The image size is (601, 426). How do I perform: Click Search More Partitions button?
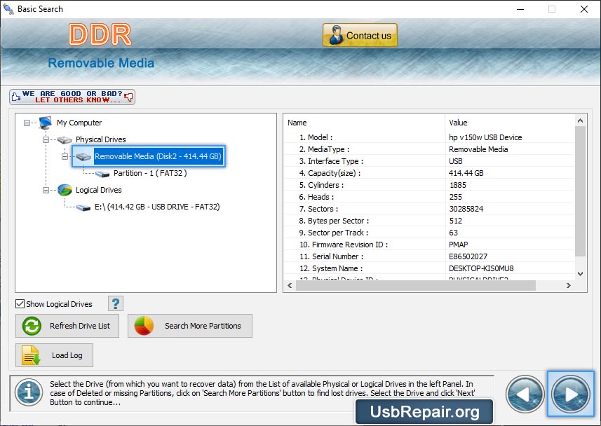(x=190, y=326)
